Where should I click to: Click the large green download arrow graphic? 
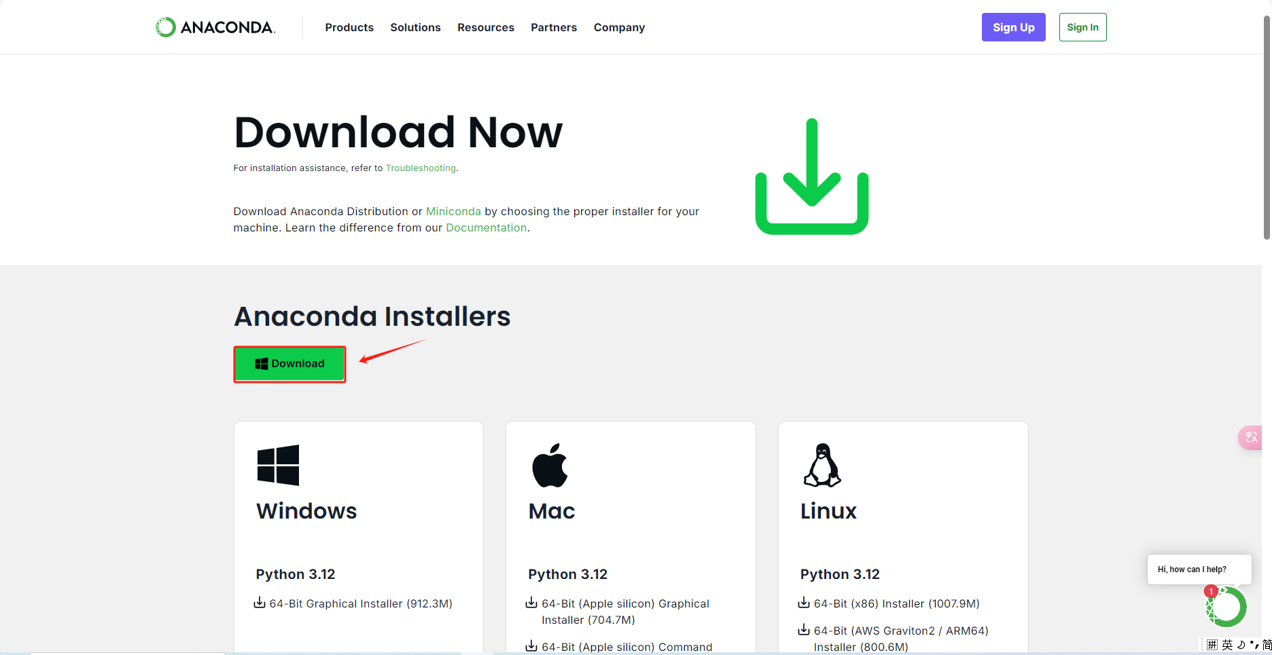812,176
